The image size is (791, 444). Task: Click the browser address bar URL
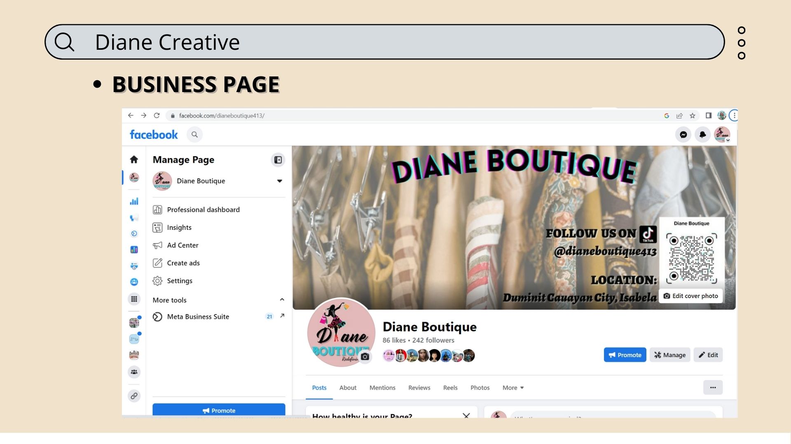pos(222,116)
